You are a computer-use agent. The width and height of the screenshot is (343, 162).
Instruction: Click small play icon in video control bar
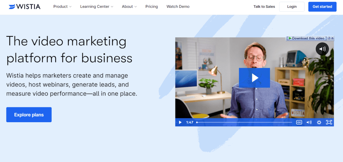tap(180, 122)
